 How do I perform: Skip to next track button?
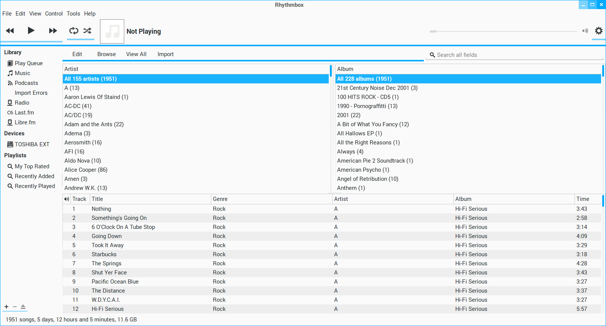pos(53,31)
